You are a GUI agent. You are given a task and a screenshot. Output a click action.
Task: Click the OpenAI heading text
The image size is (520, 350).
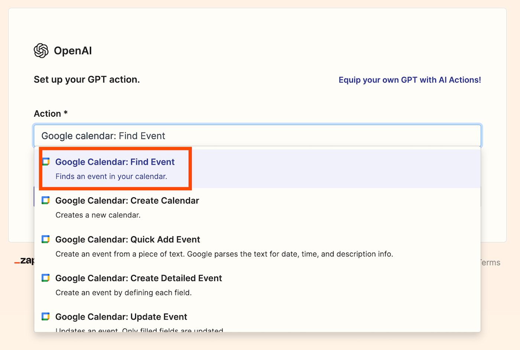(x=73, y=51)
